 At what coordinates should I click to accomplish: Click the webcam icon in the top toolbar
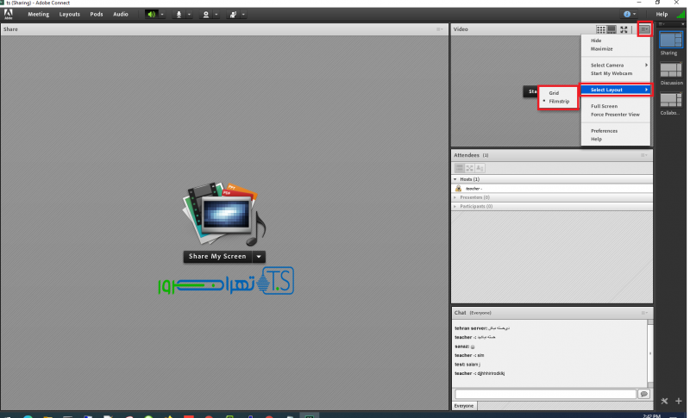coord(205,15)
